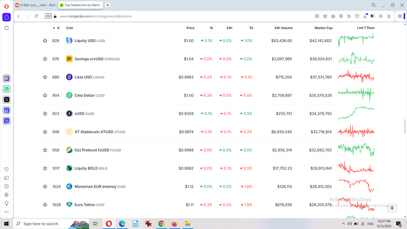Open the snapshot camera tool
Image resolution: width=407 pixels, height=229 pixels.
pyautogui.click(x=333, y=16)
